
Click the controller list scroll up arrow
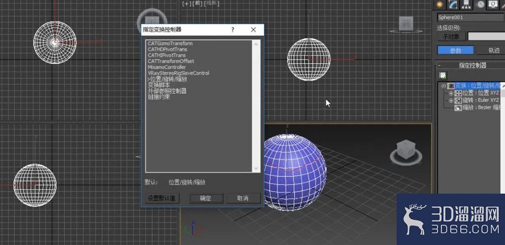click(x=256, y=44)
